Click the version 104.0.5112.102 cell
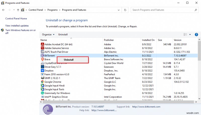This screenshot has width=201, height=115. pyautogui.click(x=181, y=82)
